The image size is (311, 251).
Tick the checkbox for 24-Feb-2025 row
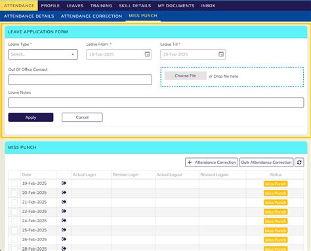pos(14,221)
